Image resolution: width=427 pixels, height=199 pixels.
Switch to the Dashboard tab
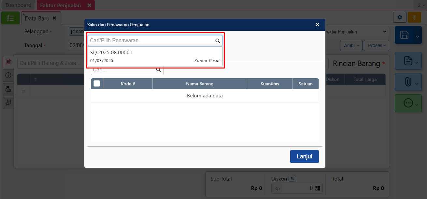(18, 5)
